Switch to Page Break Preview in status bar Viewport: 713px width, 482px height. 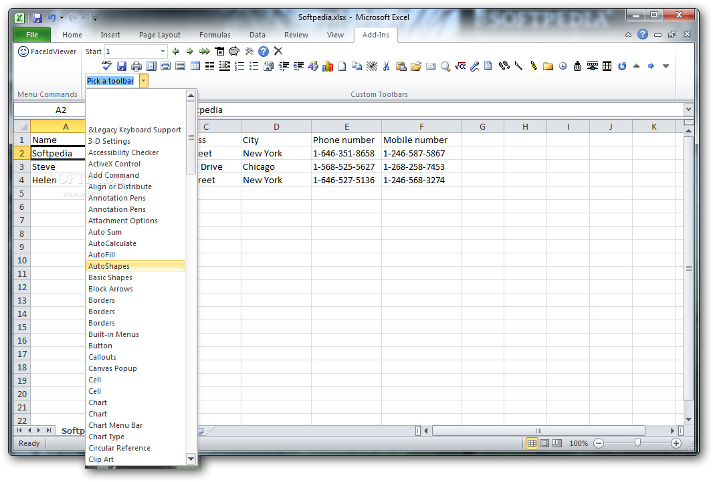557,443
